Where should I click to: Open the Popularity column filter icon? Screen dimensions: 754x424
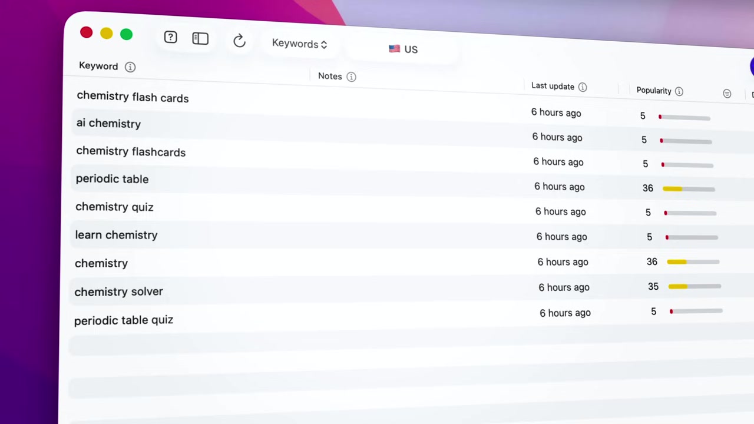[x=727, y=94]
